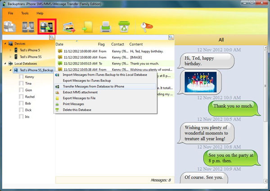Choose Import Messages from iTunes Backup
This screenshot has height=191, width=270.
pyautogui.click(x=105, y=75)
